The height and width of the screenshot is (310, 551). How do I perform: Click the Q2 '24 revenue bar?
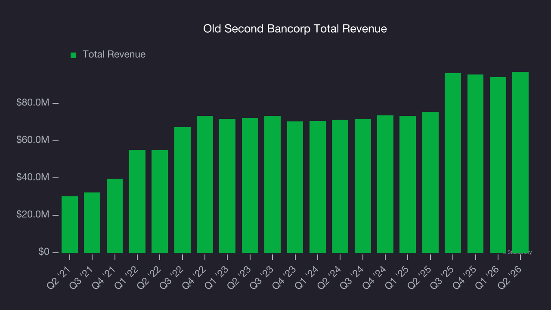tap(340, 186)
